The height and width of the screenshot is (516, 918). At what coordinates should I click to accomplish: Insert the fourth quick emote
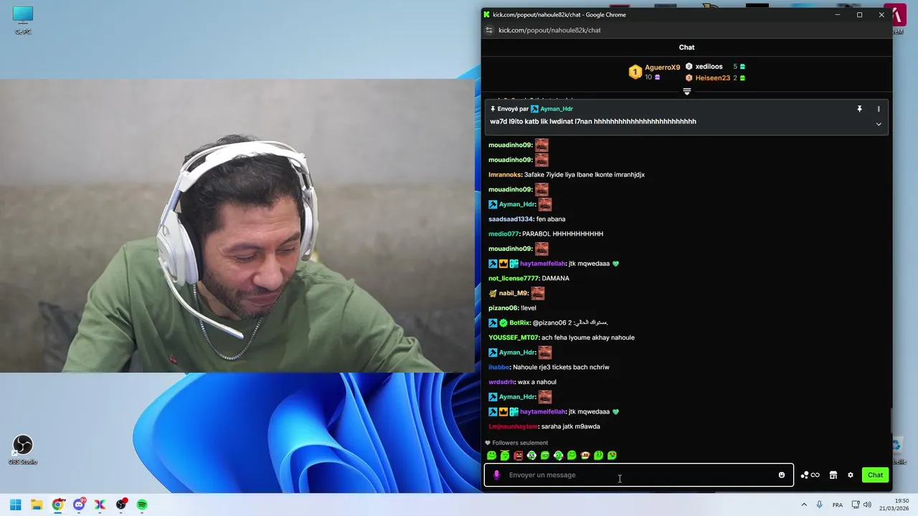click(x=531, y=455)
